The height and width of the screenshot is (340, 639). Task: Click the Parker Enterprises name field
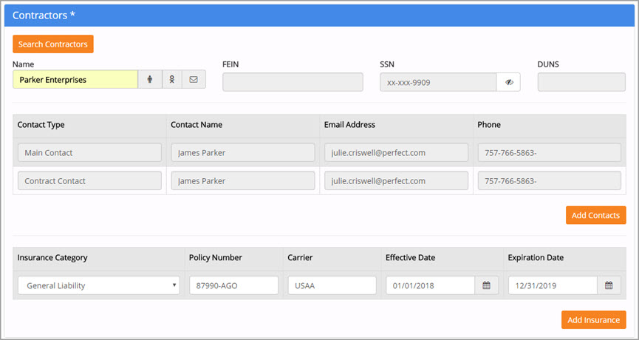(x=75, y=80)
